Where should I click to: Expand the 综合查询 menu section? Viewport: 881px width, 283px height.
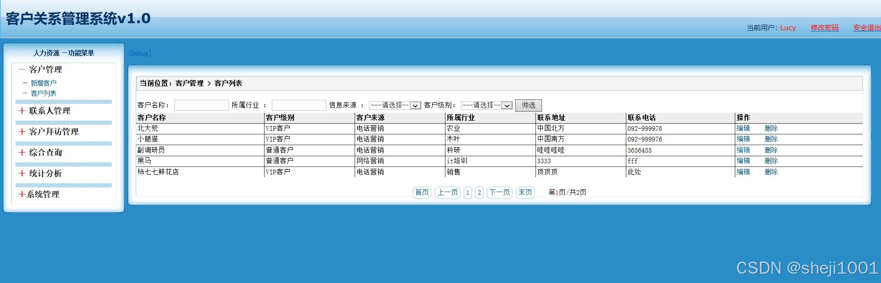(40, 153)
